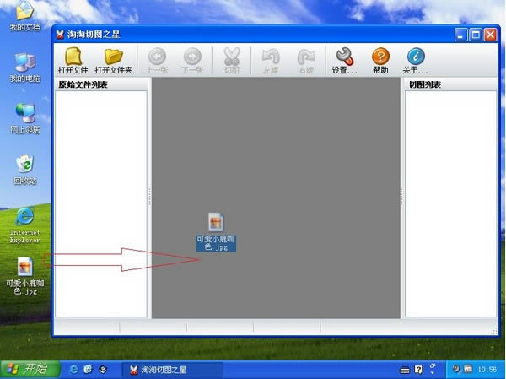This screenshot has height=379, width=506.
Task: Maximize the 淘淘切图之星 window
Action: (476, 35)
